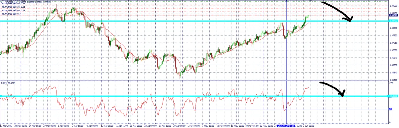Click the 65.0000 level tag on RSI scale
Viewport: 399px width, 128px height.
[x=393, y=96]
